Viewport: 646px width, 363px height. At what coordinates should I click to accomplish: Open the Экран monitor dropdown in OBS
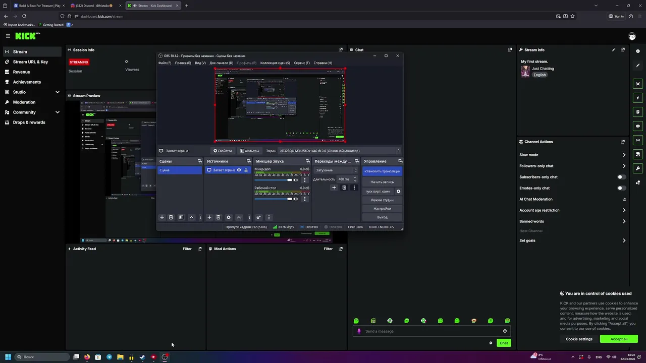[340, 151]
